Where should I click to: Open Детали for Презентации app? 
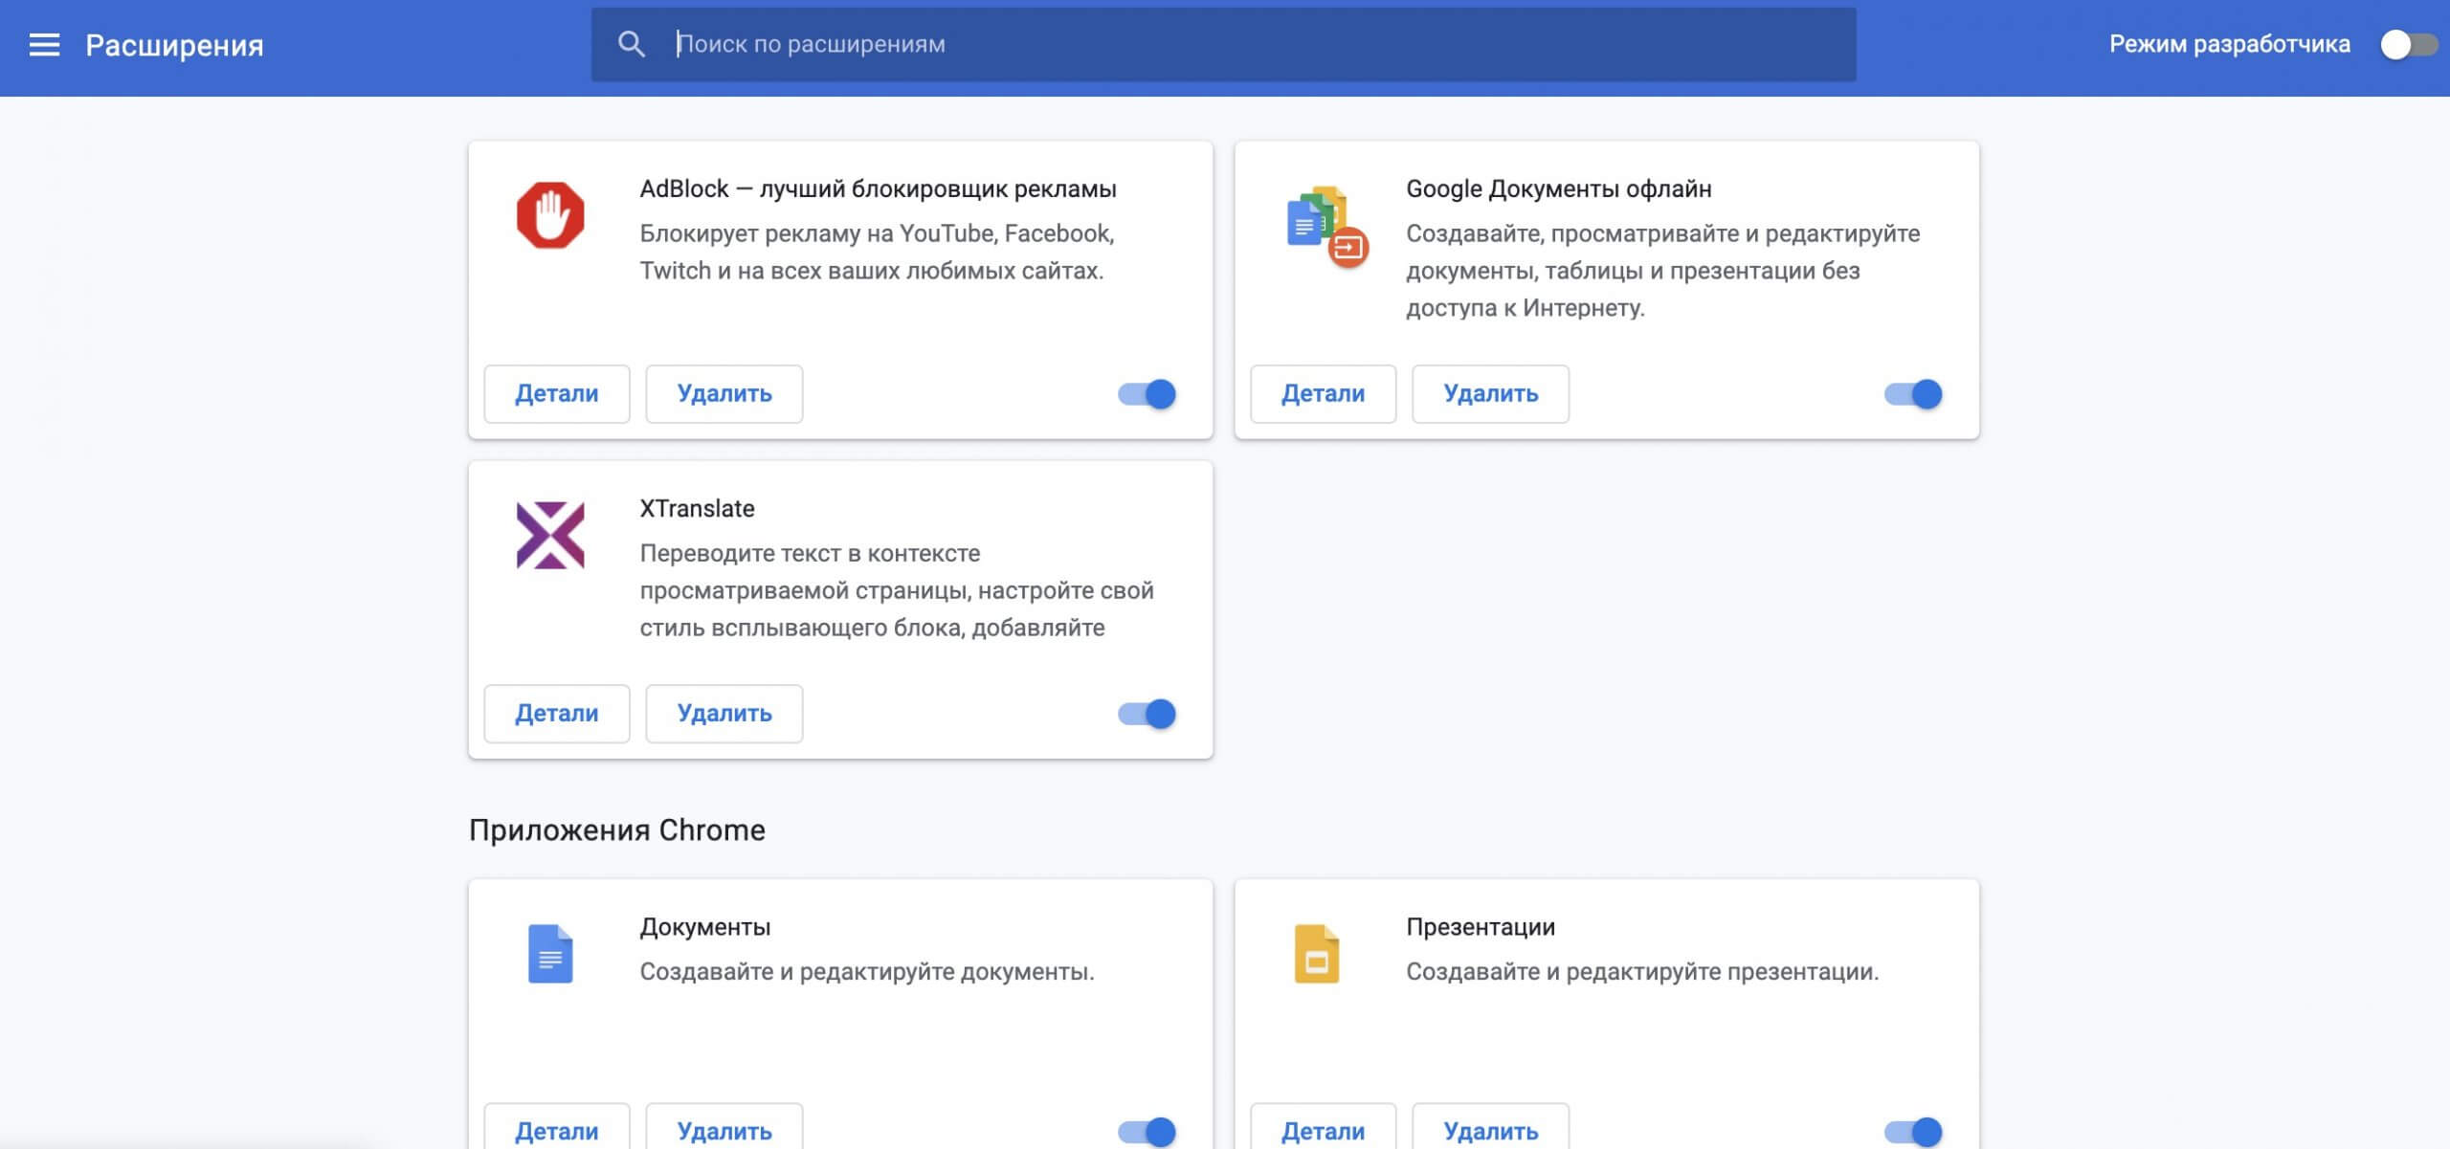(1324, 1127)
